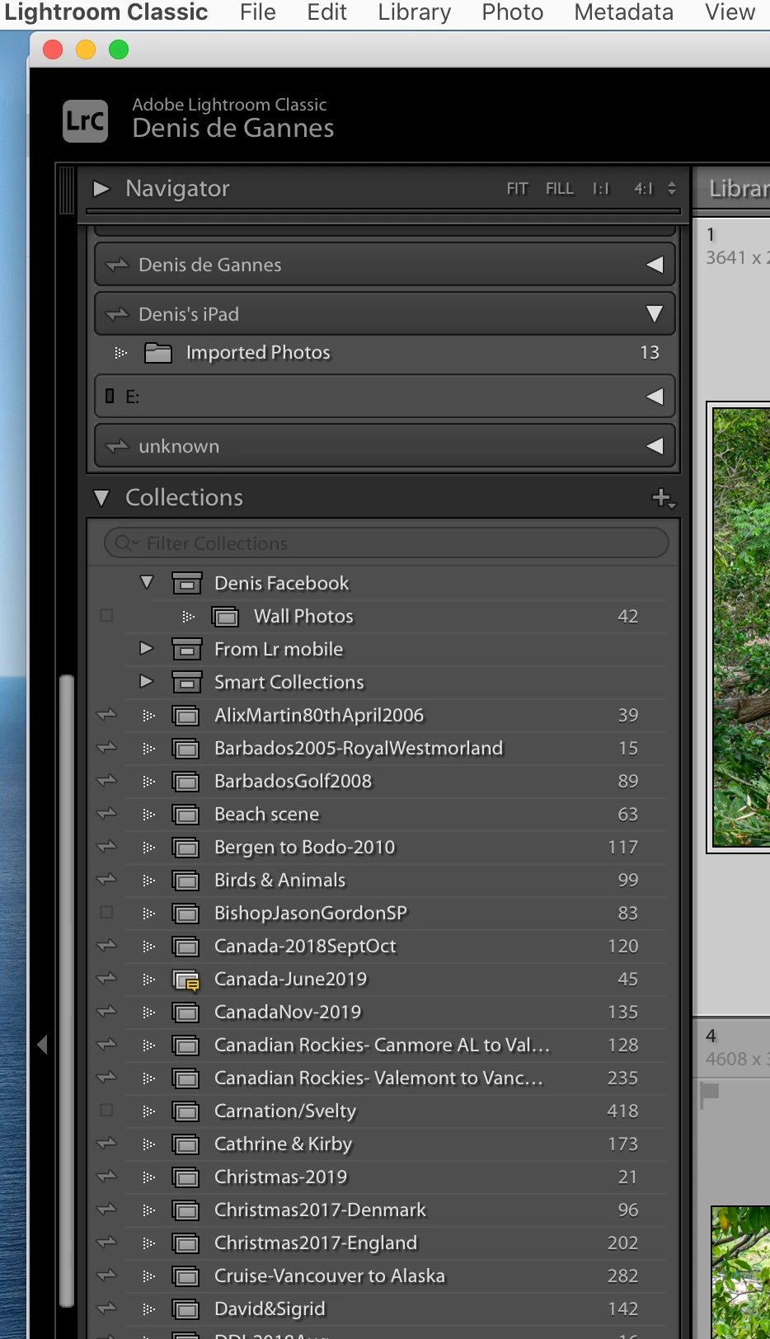The image size is (770, 1339).
Task: Click the Bergen to Bodo-2010 collection icon
Action: click(186, 847)
